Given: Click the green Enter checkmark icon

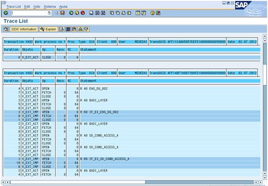Looking at the screenshot, I should tap(6, 13).
